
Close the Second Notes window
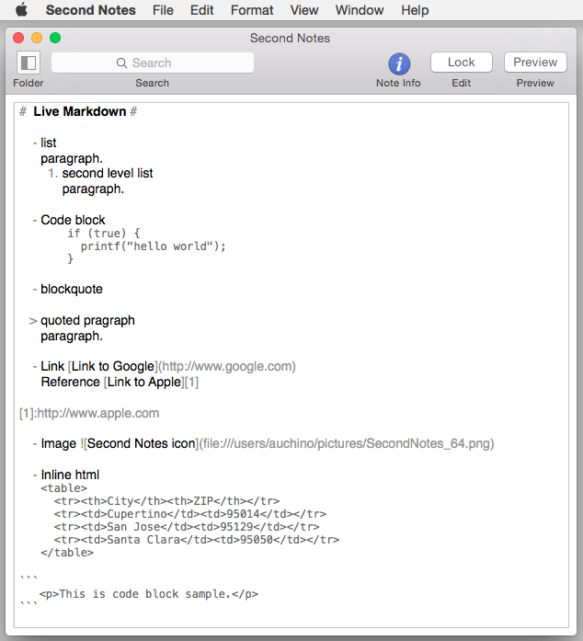pyautogui.click(x=18, y=38)
